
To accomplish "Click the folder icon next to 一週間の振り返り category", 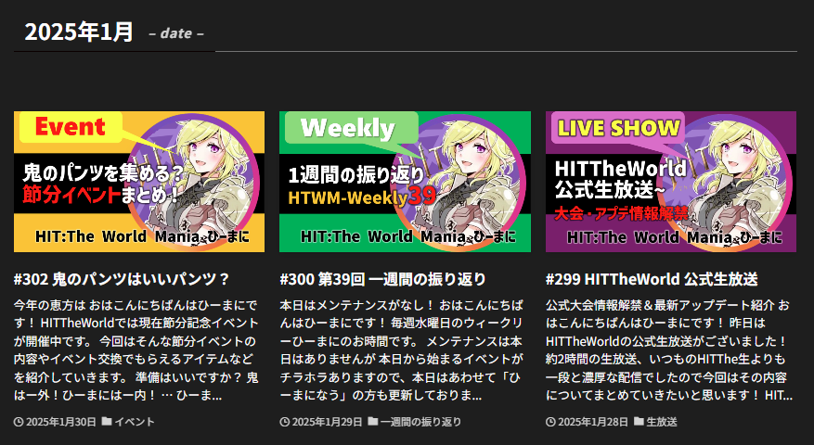I will tap(372, 422).
